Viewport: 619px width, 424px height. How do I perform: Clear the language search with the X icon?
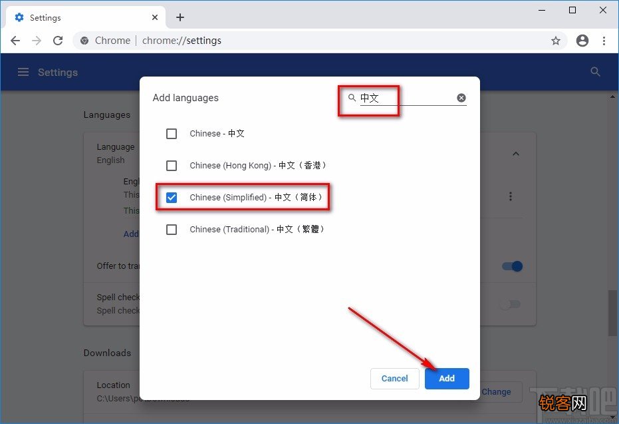(x=461, y=98)
